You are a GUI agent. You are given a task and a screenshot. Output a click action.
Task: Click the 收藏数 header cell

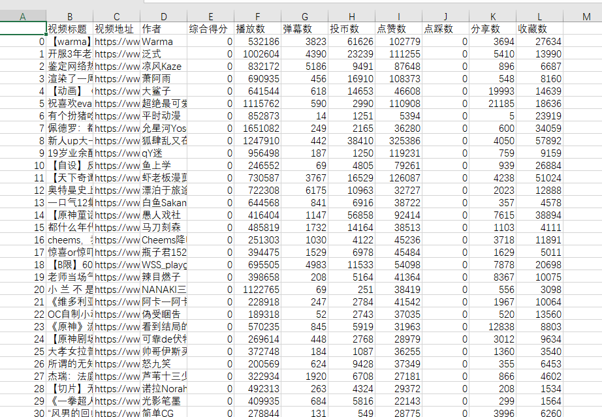click(x=539, y=29)
